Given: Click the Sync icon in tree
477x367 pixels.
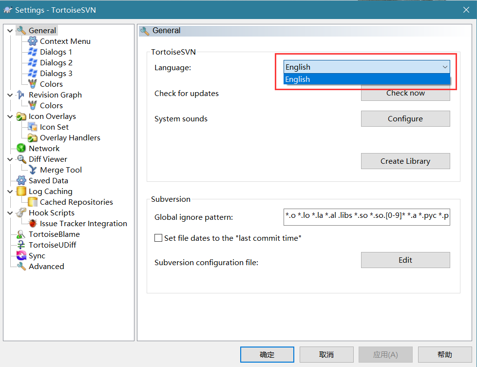Looking at the screenshot, I should click(x=21, y=255).
